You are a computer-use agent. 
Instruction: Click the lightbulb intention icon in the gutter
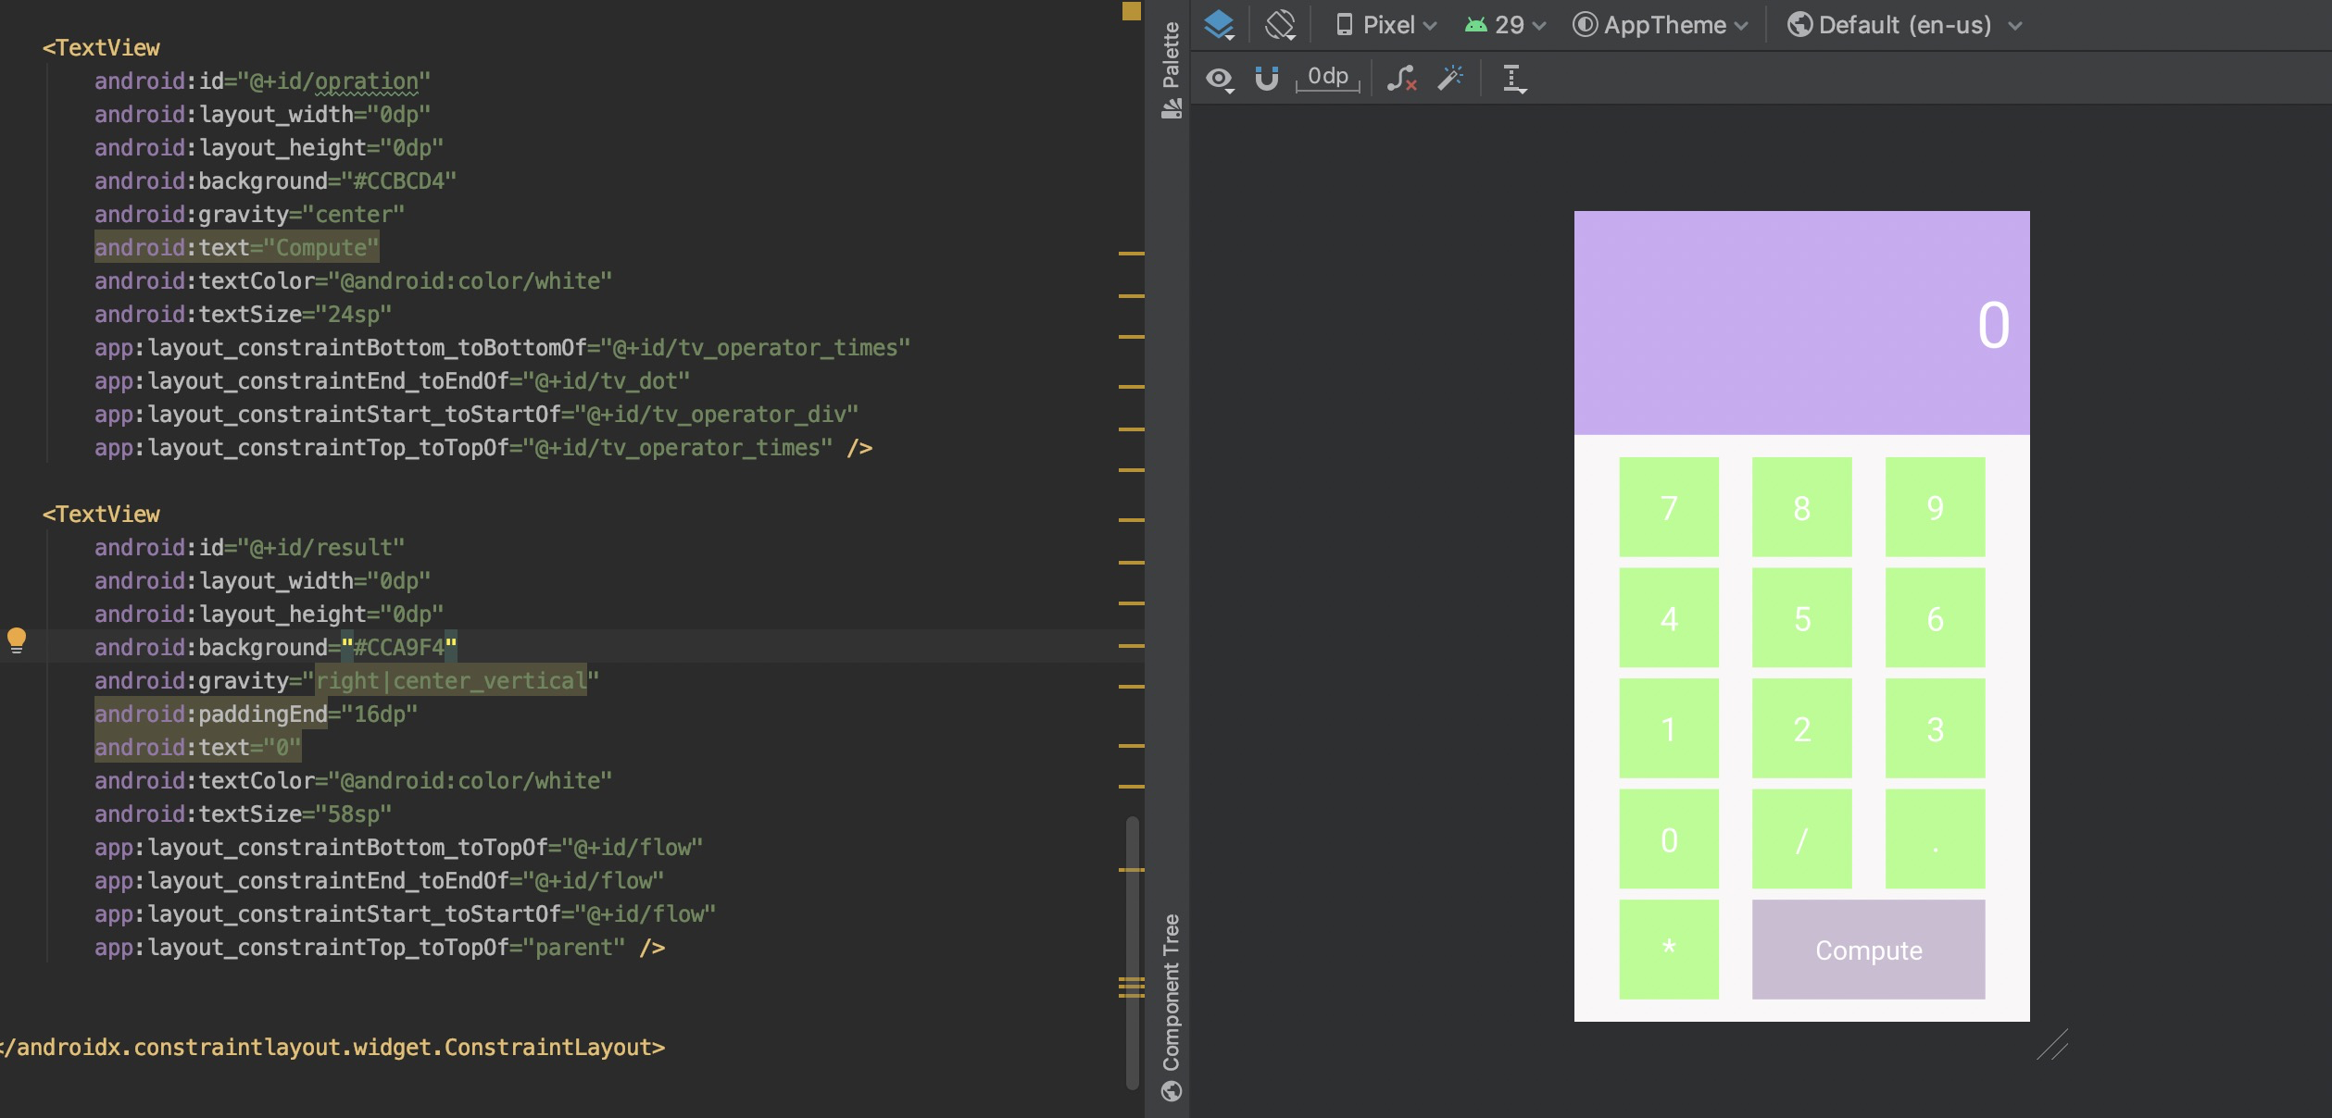tap(19, 639)
